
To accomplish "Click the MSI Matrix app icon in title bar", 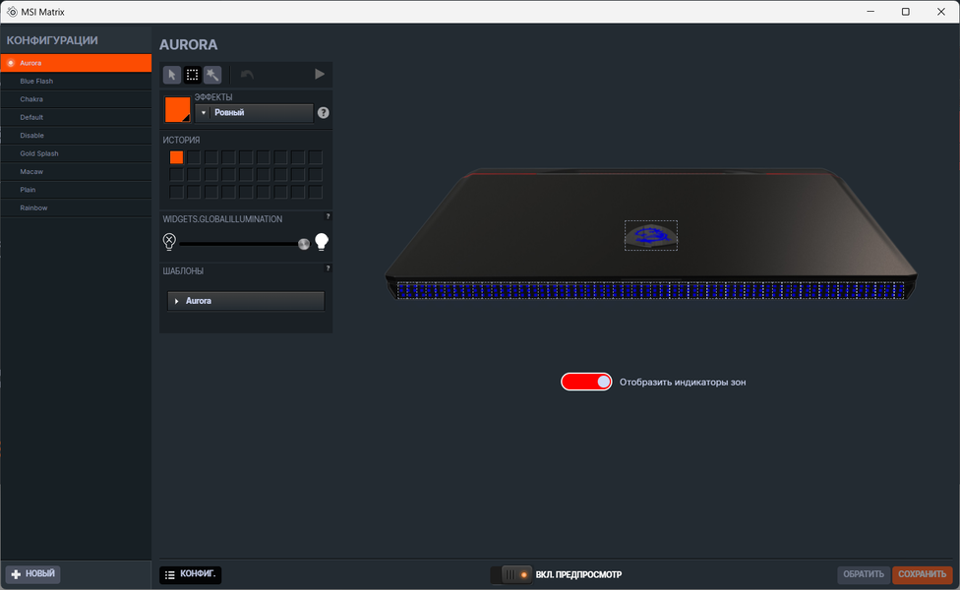I will [x=12, y=12].
